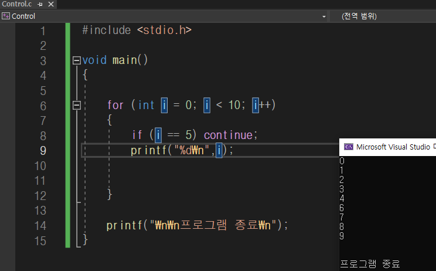Click the Microsoft Visual Studio console icon

point(349,147)
